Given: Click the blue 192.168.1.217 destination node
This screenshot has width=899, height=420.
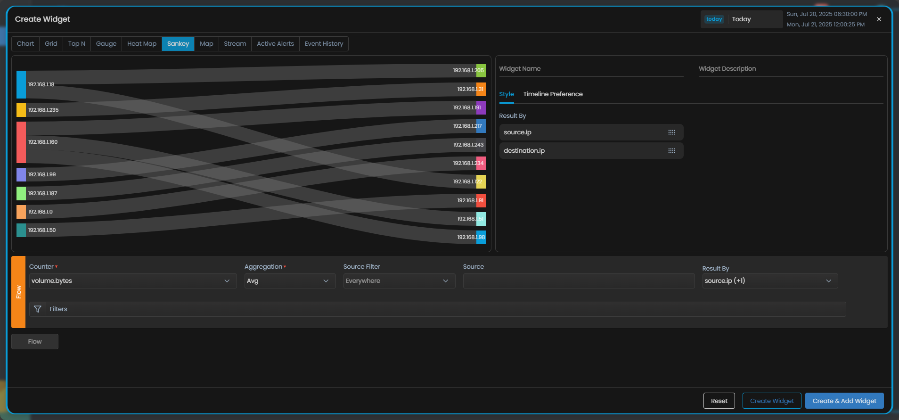Looking at the screenshot, I should click(481, 126).
